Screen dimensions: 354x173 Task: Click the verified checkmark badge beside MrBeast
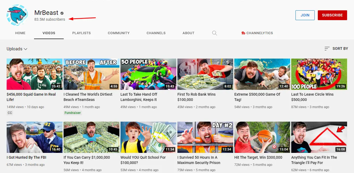pyautogui.click(x=62, y=13)
